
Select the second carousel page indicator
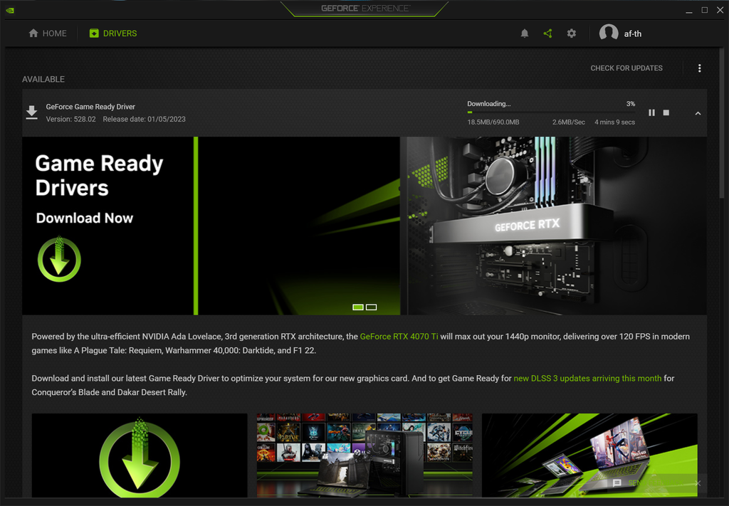point(371,307)
